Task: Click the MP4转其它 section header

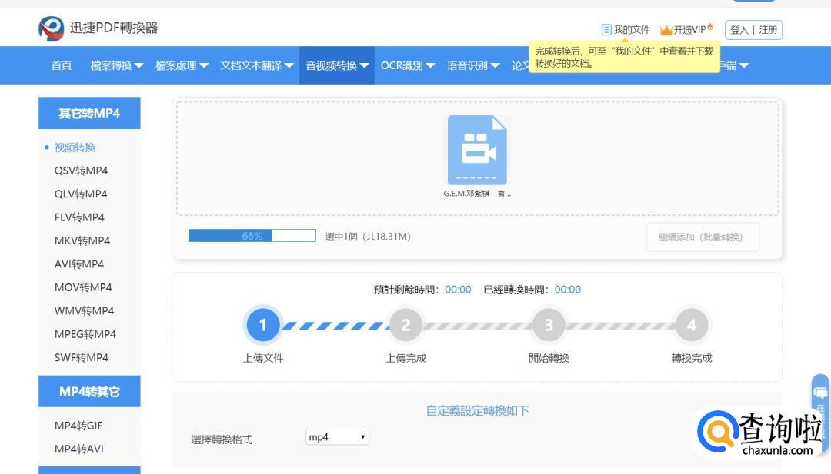Action: coord(89,392)
